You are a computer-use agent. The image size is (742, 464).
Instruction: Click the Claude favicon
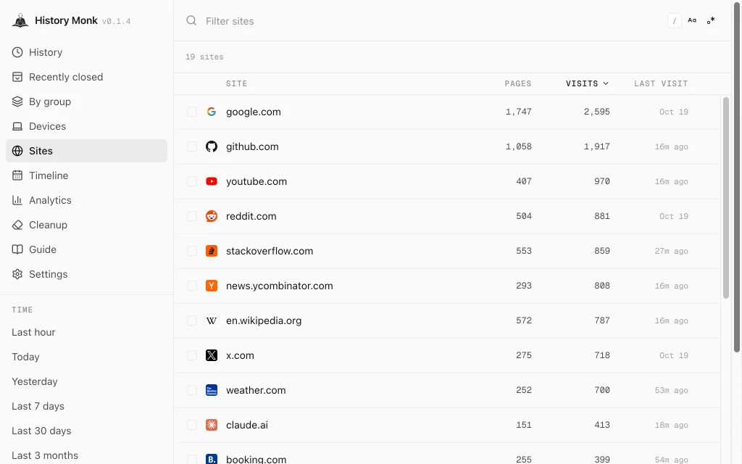coord(212,425)
